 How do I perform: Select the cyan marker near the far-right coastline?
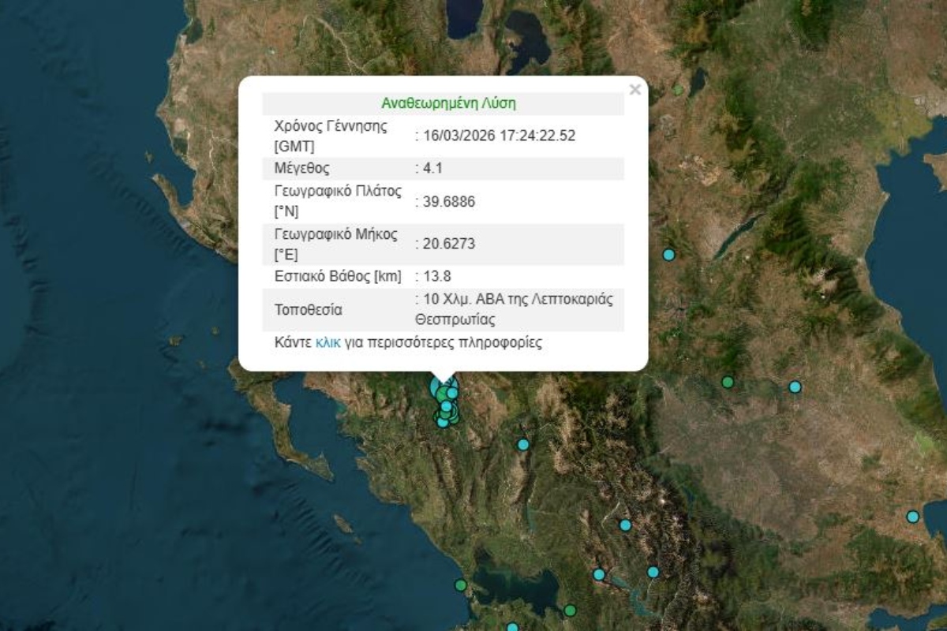tap(912, 517)
